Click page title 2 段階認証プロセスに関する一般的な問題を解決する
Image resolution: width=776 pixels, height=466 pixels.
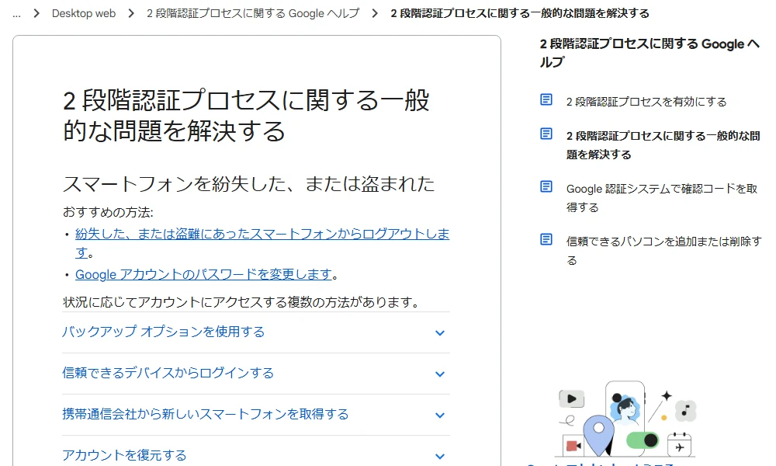[246, 116]
